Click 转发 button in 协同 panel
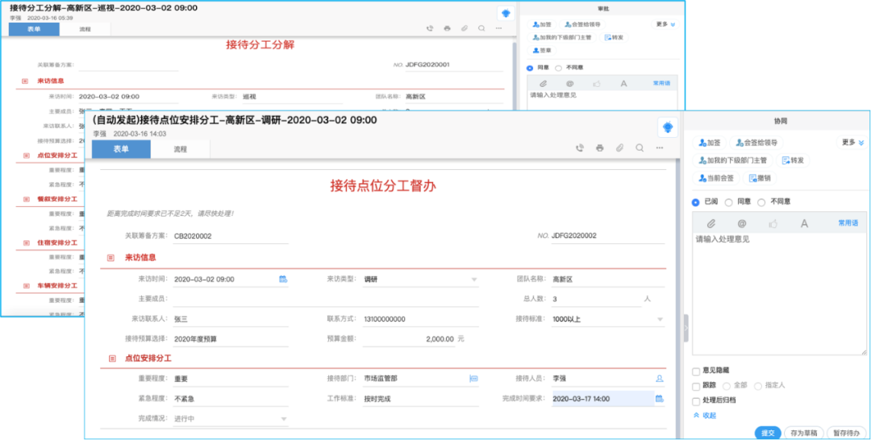 [x=792, y=160]
